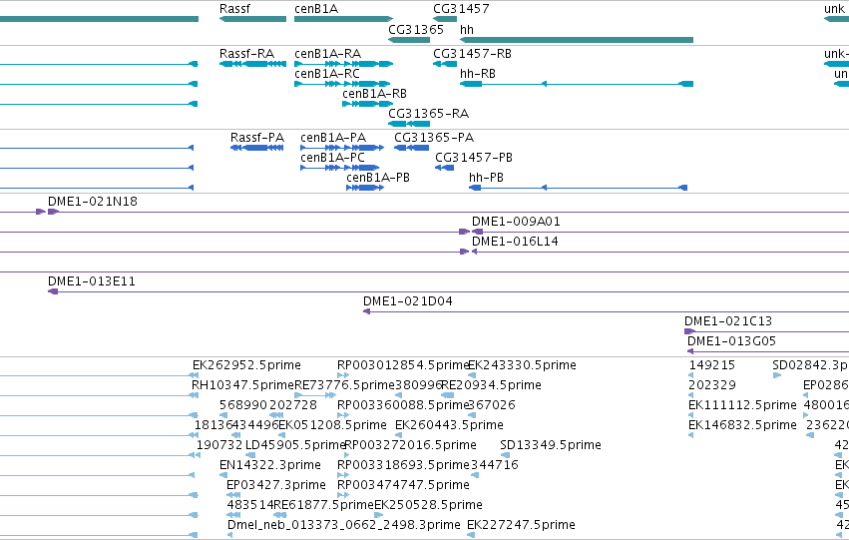Click the RP003474747.5prime label
The height and width of the screenshot is (540, 849).
coord(403,486)
